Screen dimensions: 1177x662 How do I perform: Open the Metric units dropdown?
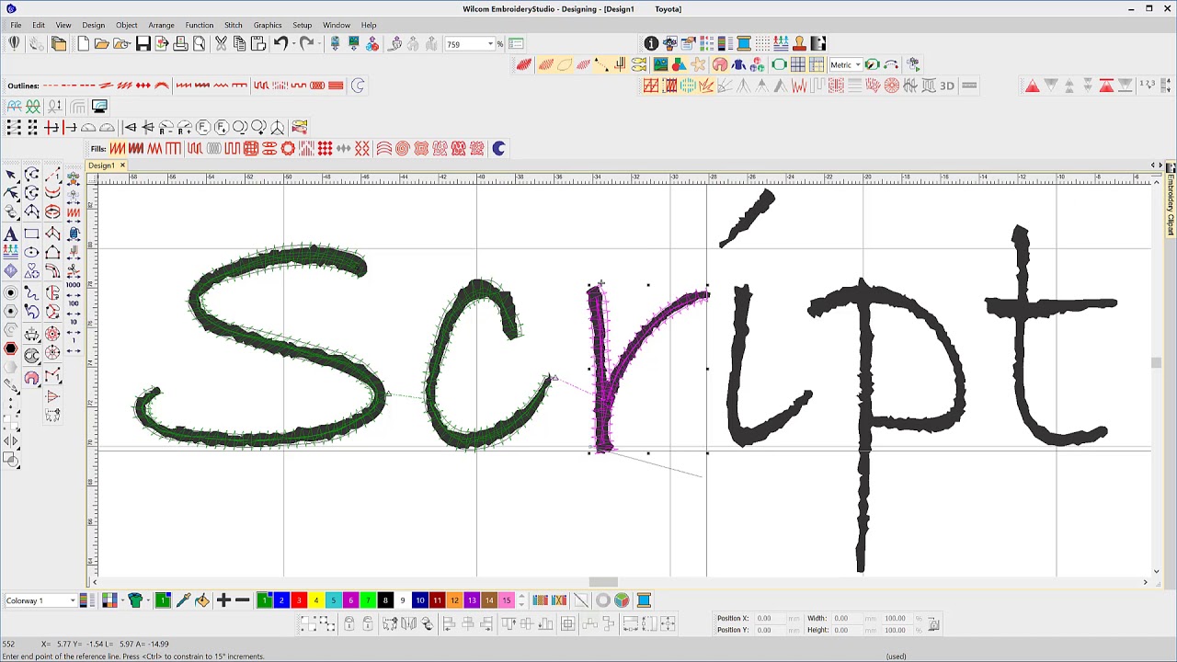pos(857,64)
